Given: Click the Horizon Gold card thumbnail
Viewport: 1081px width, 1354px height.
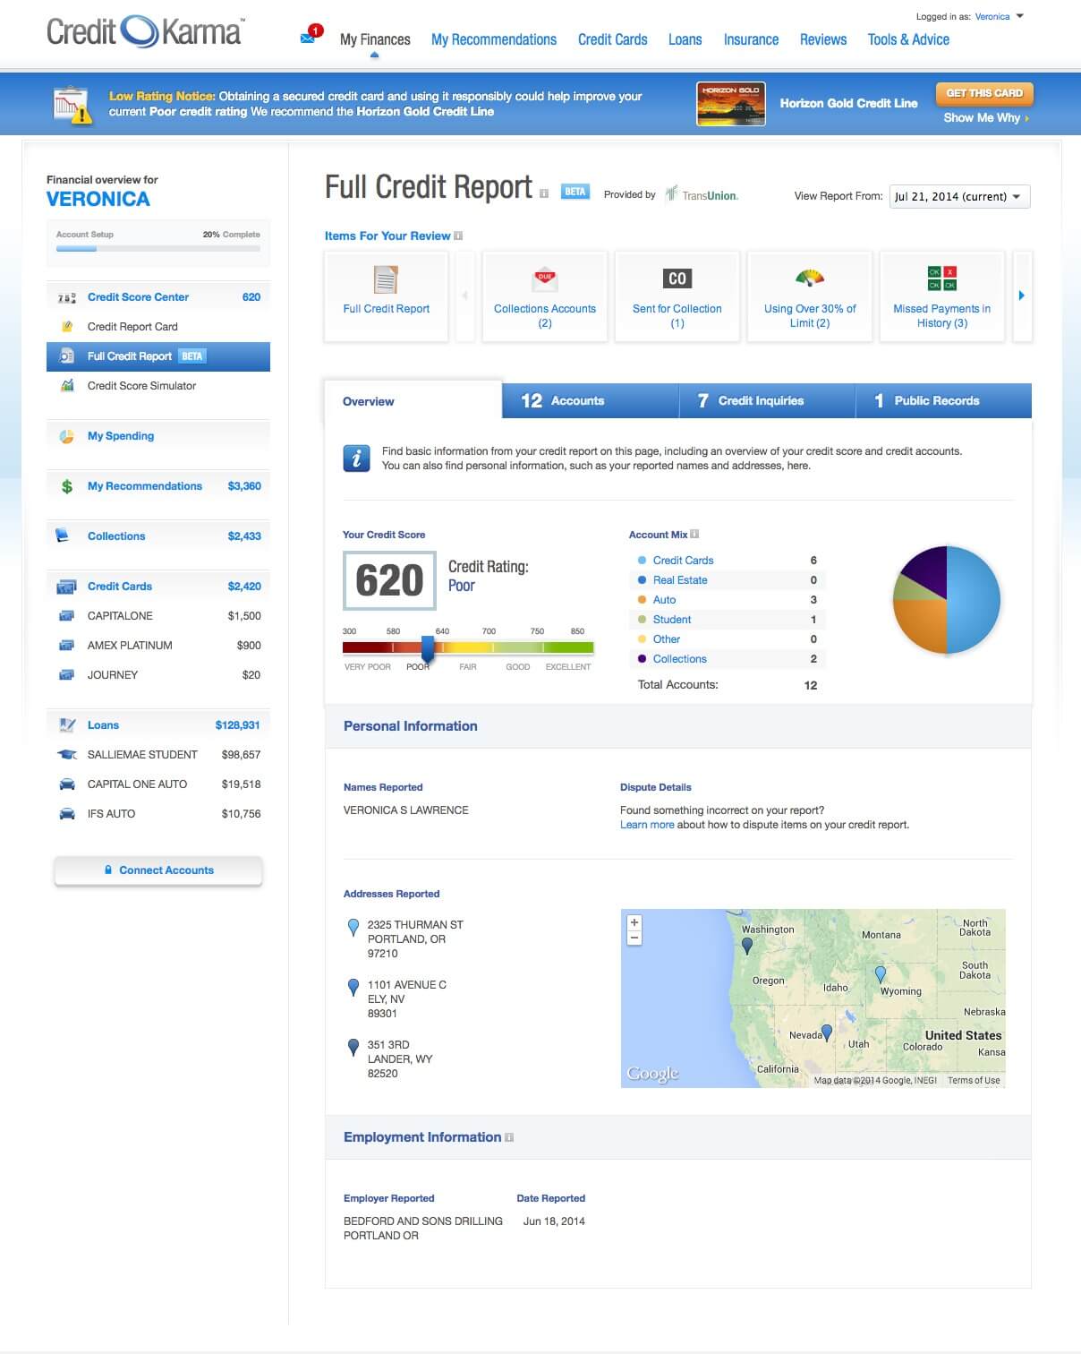Looking at the screenshot, I should (x=731, y=104).
